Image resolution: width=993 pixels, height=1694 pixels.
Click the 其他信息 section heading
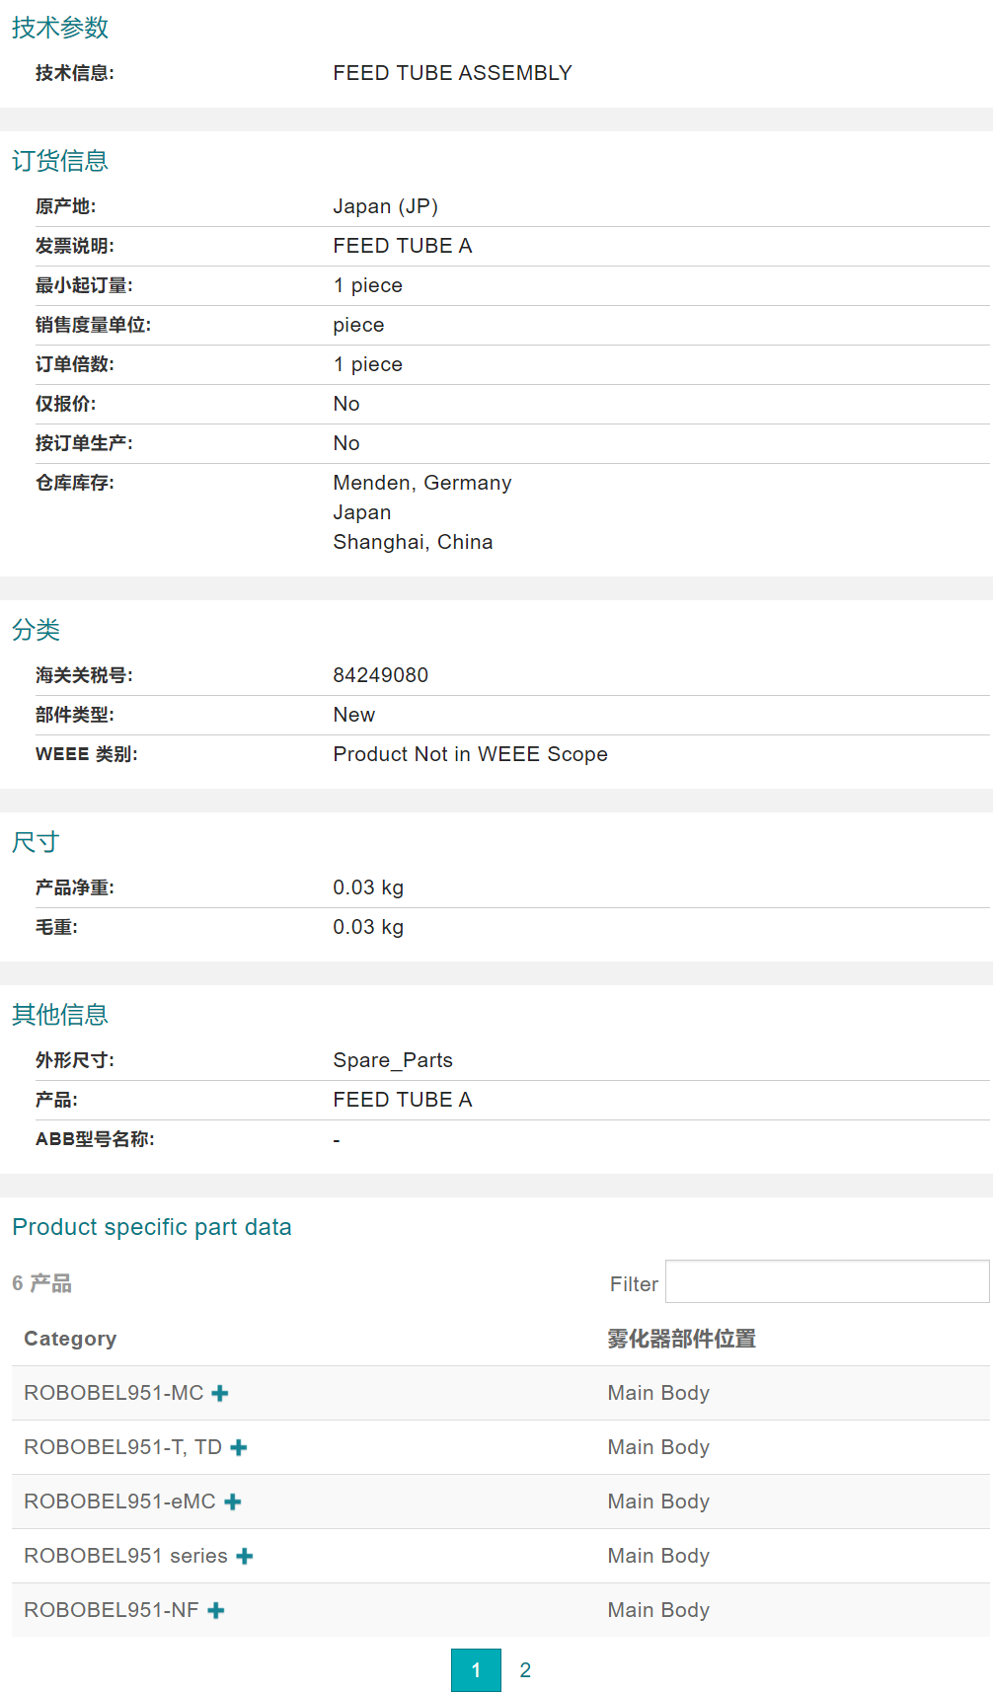click(x=60, y=1015)
